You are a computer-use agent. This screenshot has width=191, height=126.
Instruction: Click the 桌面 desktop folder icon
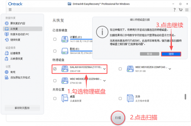coord(65,98)
